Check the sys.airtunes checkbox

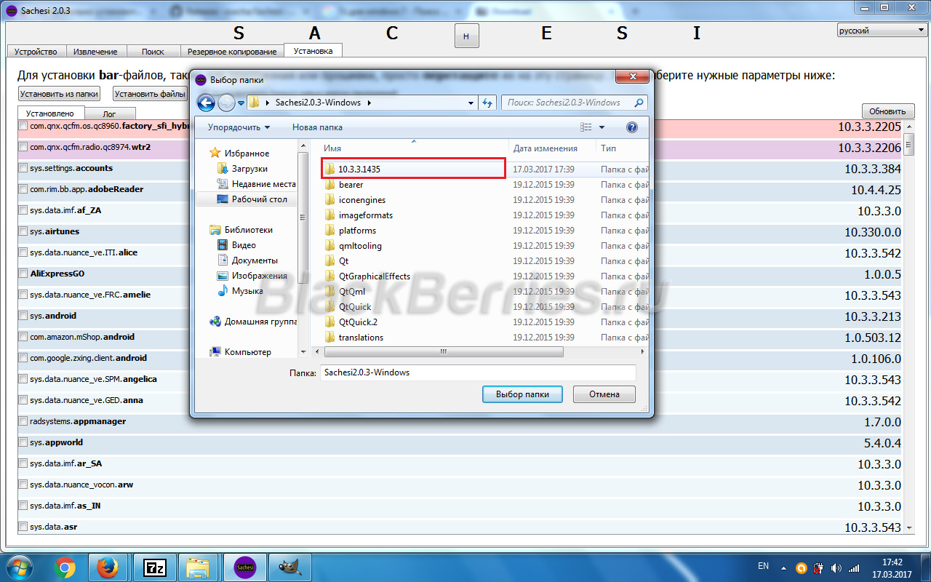click(x=23, y=231)
